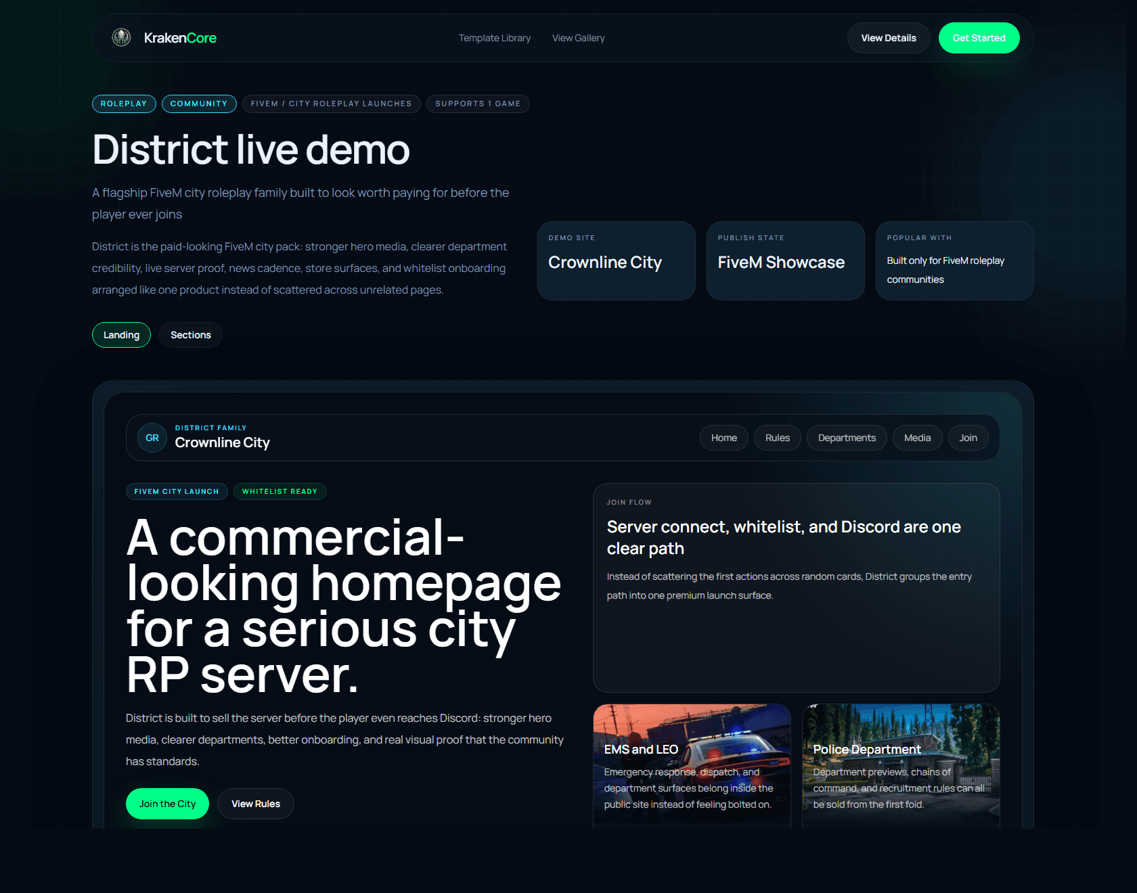
Task: Open the Police Department thumbnail card
Action: point(901,766)
